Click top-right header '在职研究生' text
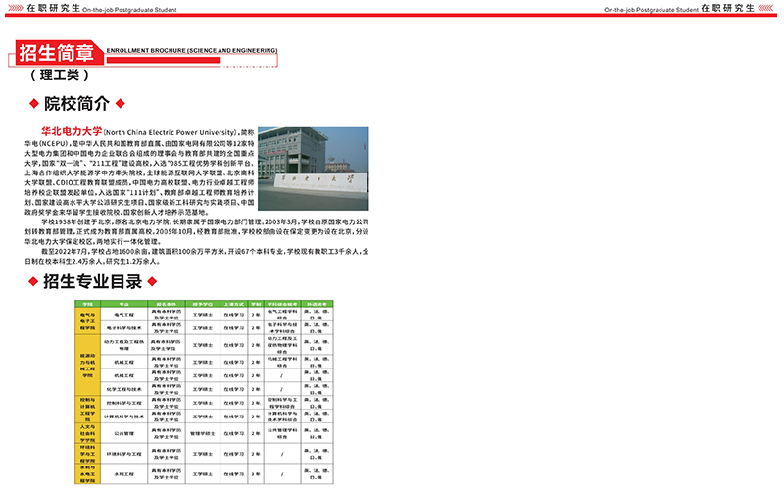 click(x=727, y=8)
